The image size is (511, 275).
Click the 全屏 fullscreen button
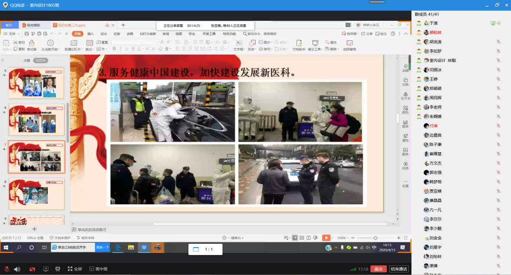tap(74, 269)
